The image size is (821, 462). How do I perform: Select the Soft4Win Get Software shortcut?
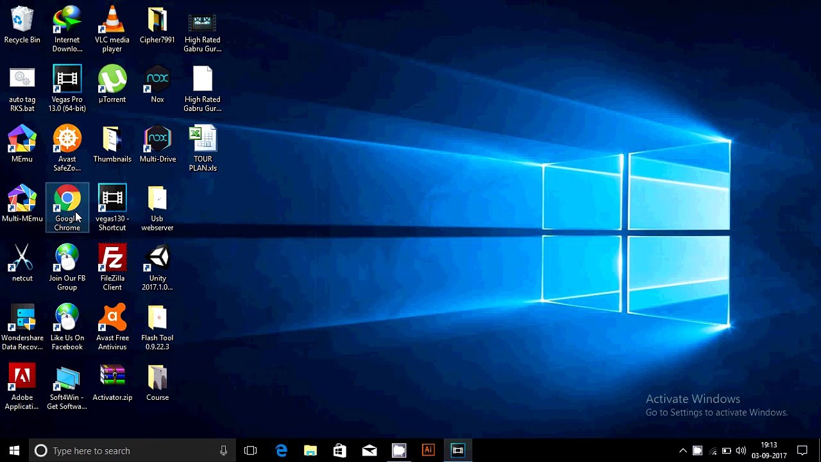coord(67,388)
